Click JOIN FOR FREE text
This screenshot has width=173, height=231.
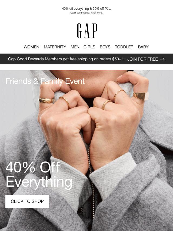[x=142, y=59]
